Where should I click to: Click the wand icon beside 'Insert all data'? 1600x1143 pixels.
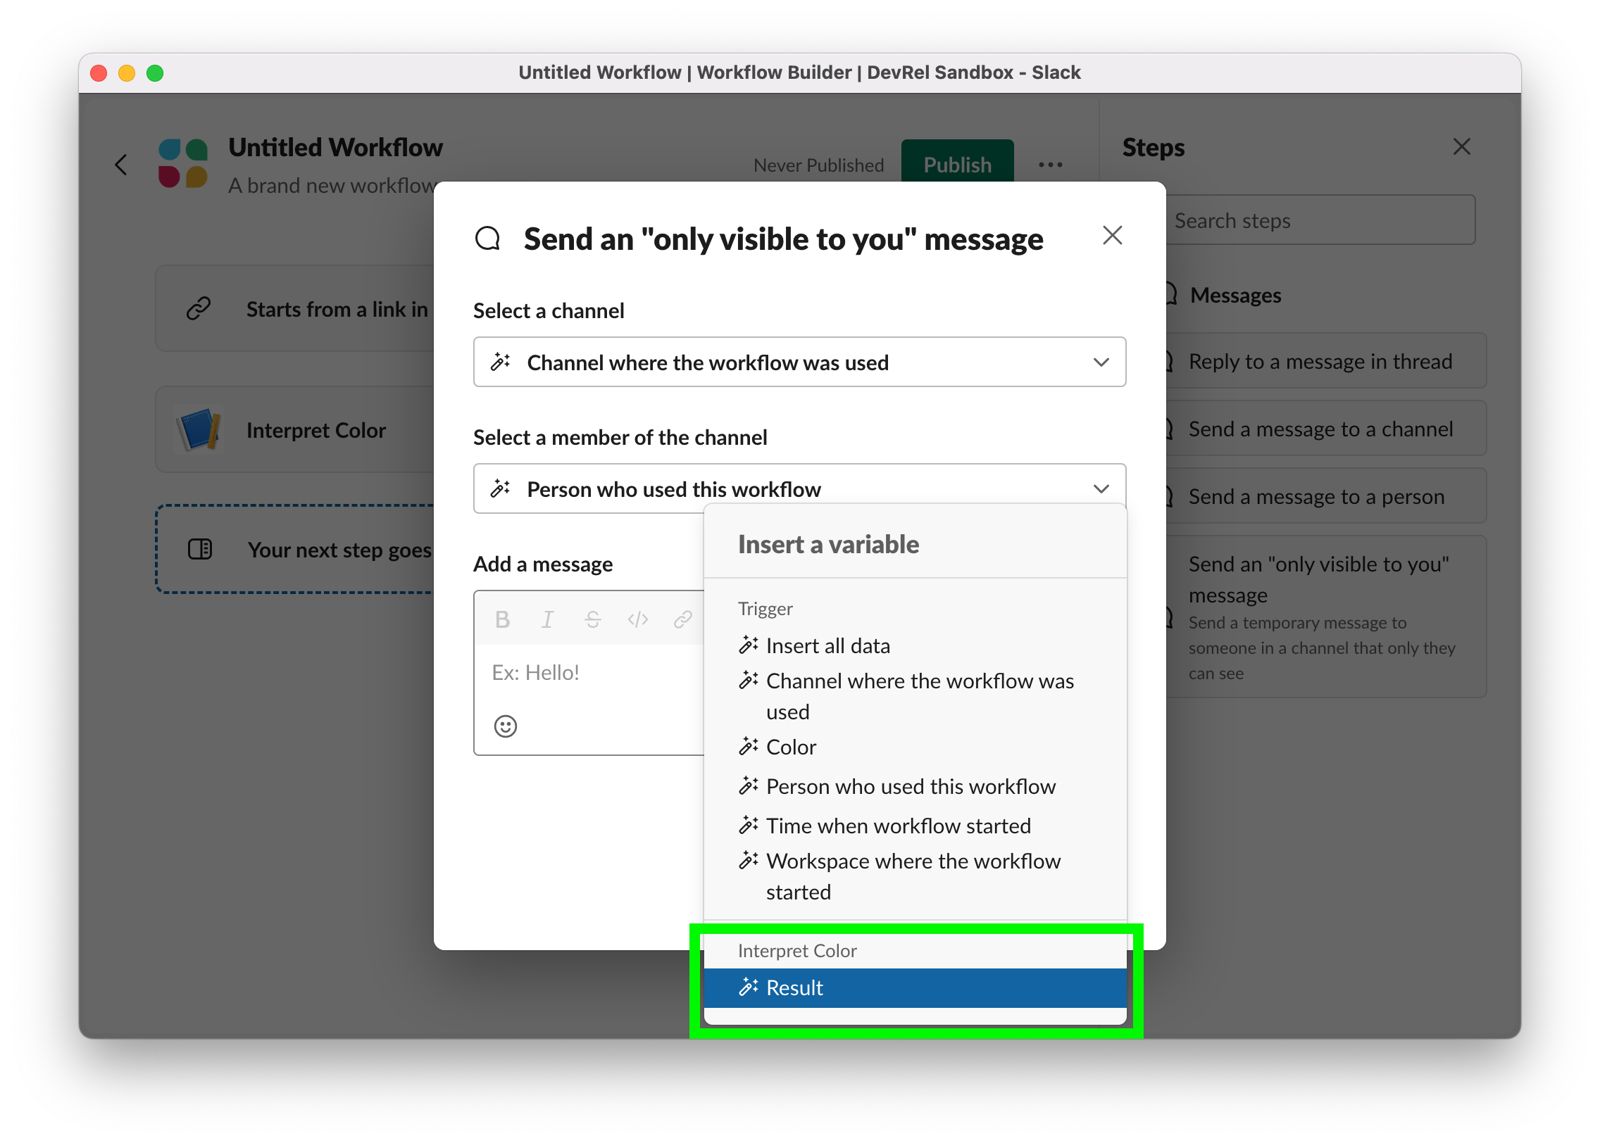click(x=749, y=644)
